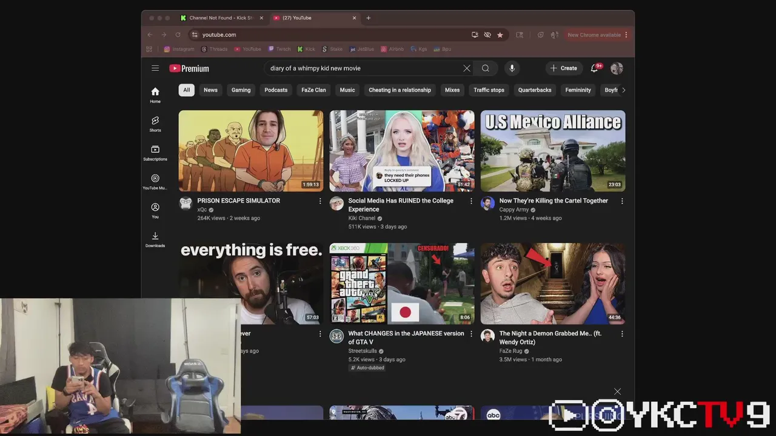Open the account avatar menu

coord(617,68)
